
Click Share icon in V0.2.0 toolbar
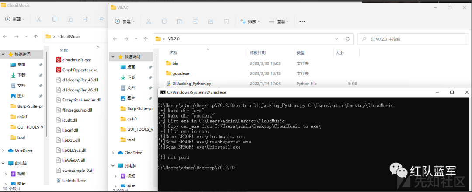tap(211, 21)
